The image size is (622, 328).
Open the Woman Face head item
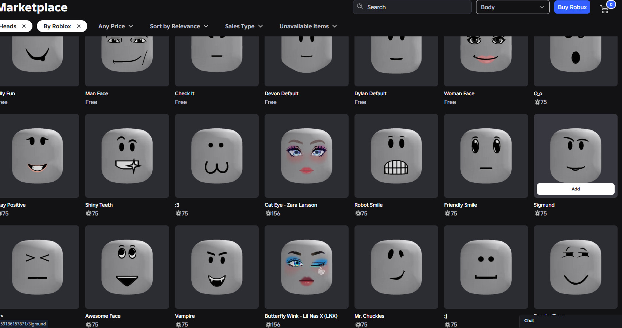(x=486, y=61)
